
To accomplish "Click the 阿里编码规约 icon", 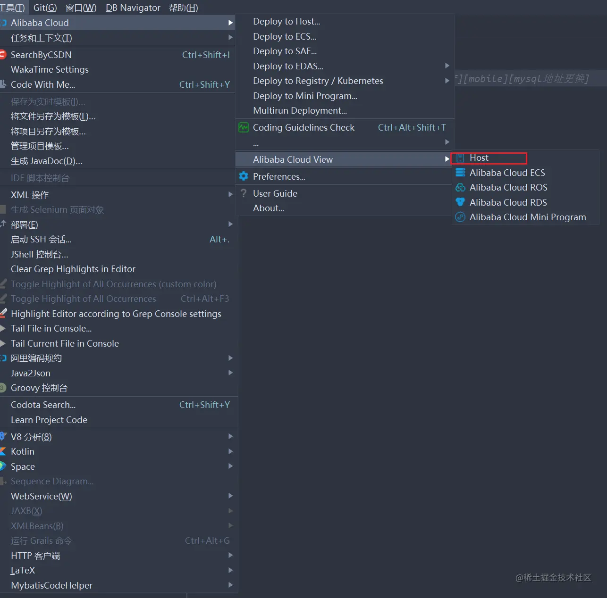I will [x=3, y=358].
